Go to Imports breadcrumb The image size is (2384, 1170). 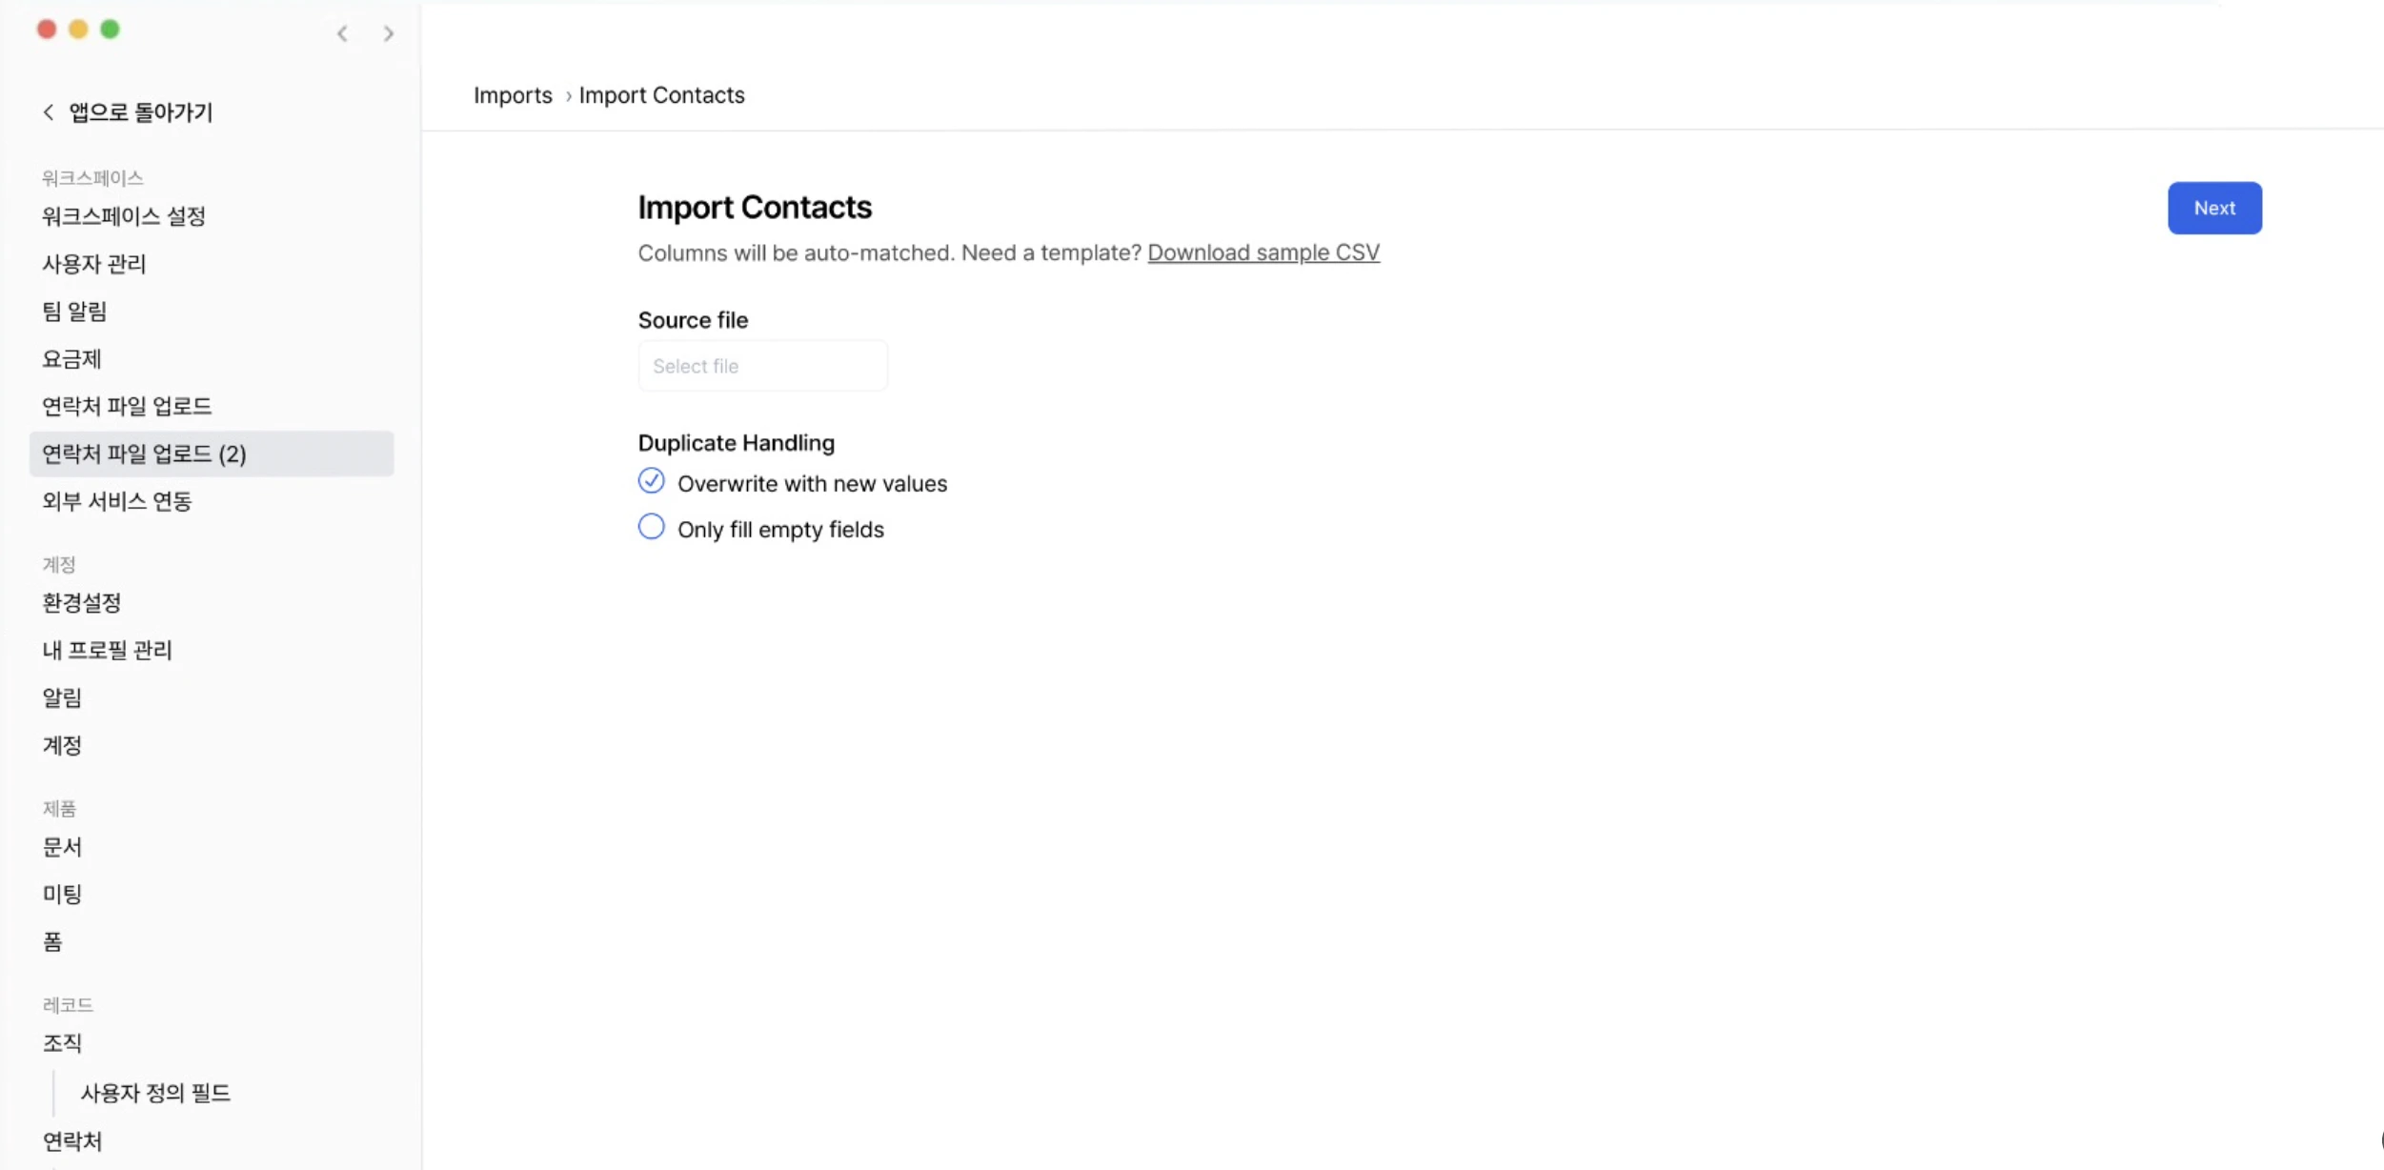coord(513,95)
